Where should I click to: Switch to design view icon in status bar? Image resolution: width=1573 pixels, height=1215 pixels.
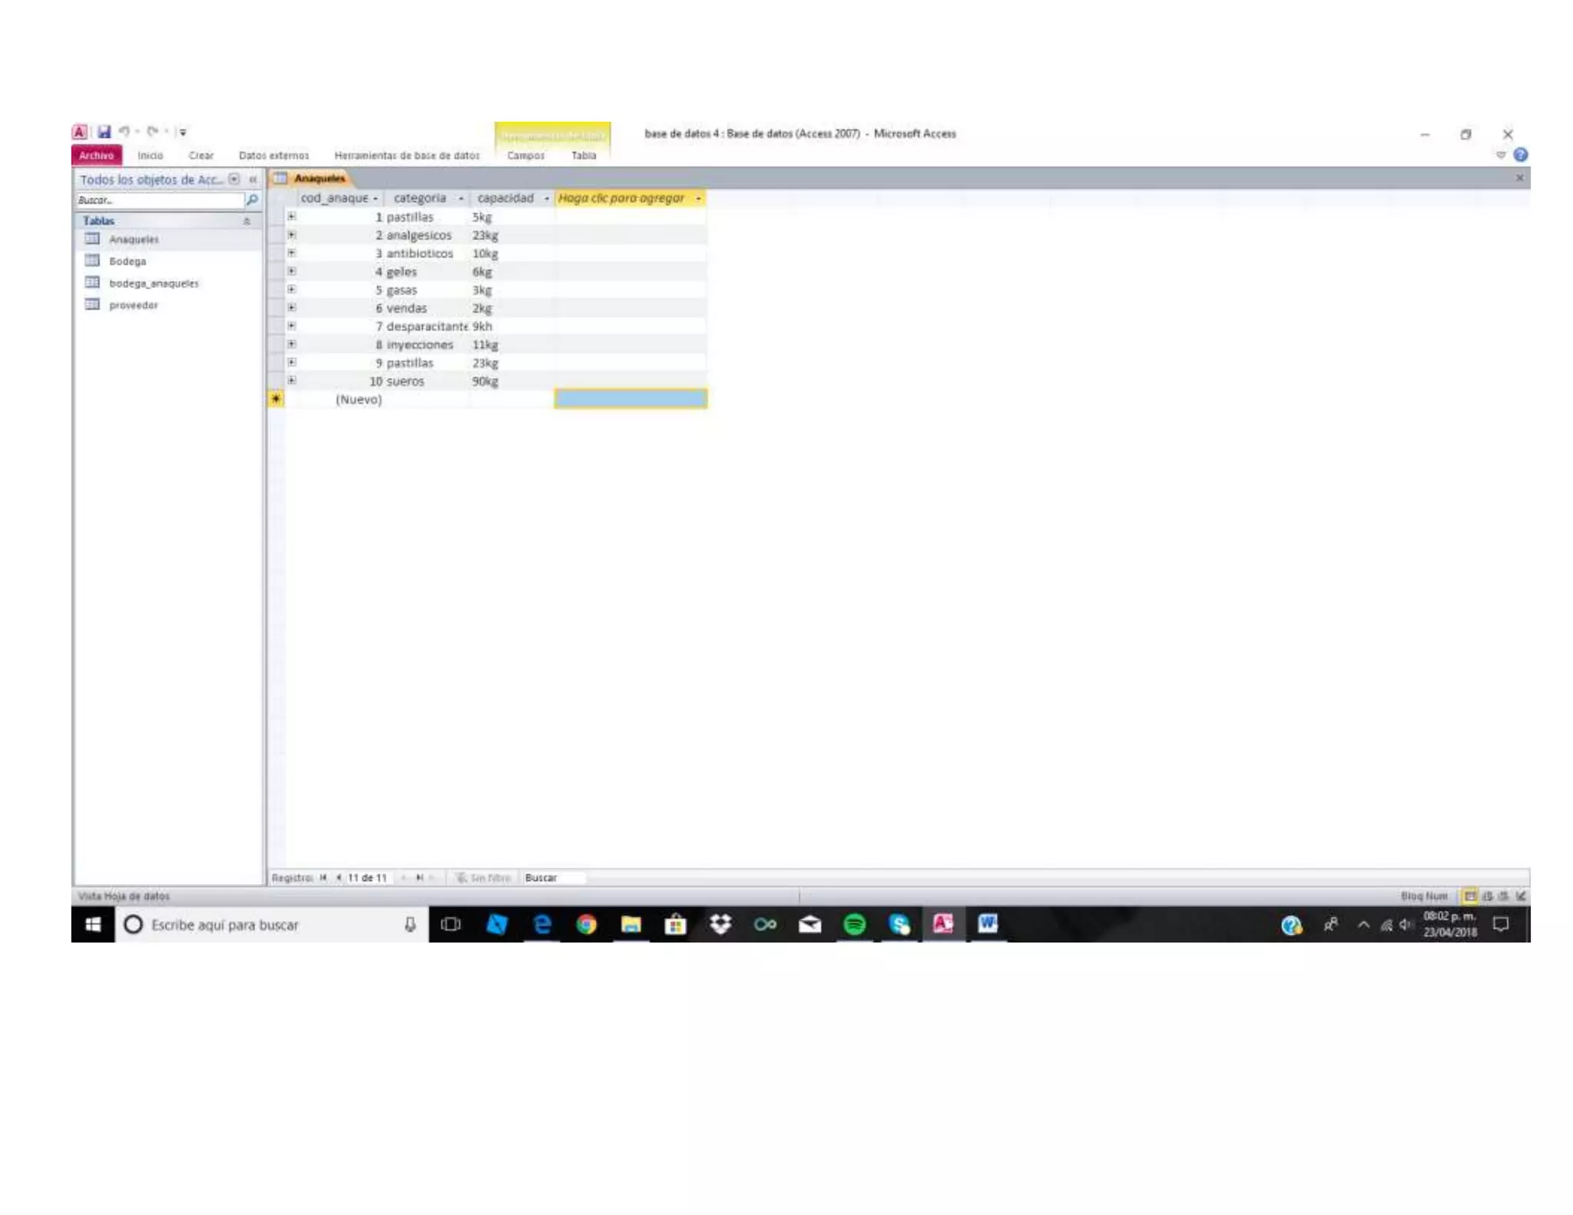point(1520,896)
